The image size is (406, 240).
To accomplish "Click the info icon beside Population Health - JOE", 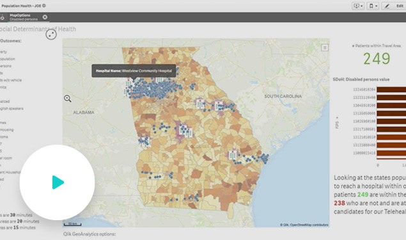I will [x=43, y=6].
